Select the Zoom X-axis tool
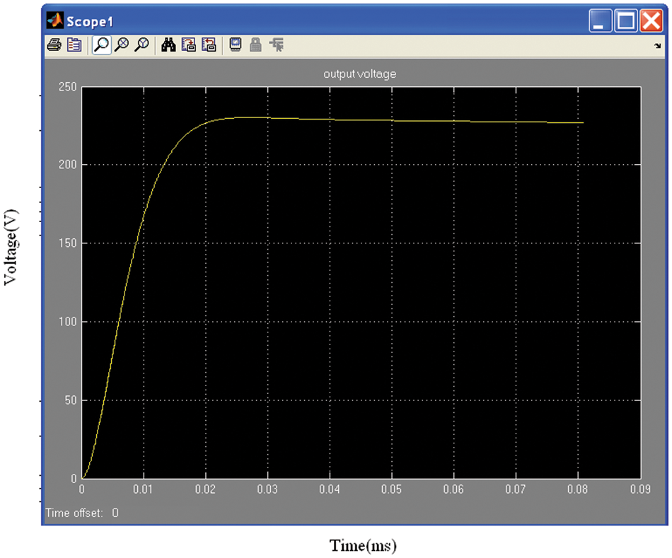Image resolution: width=672 pixels, height=558 pixels. [x=122, y=46]
